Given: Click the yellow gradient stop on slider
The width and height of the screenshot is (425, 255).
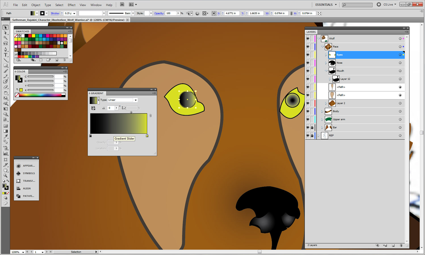Looking at the screenshot, I should pyautogui.click(x=147, y=136).
